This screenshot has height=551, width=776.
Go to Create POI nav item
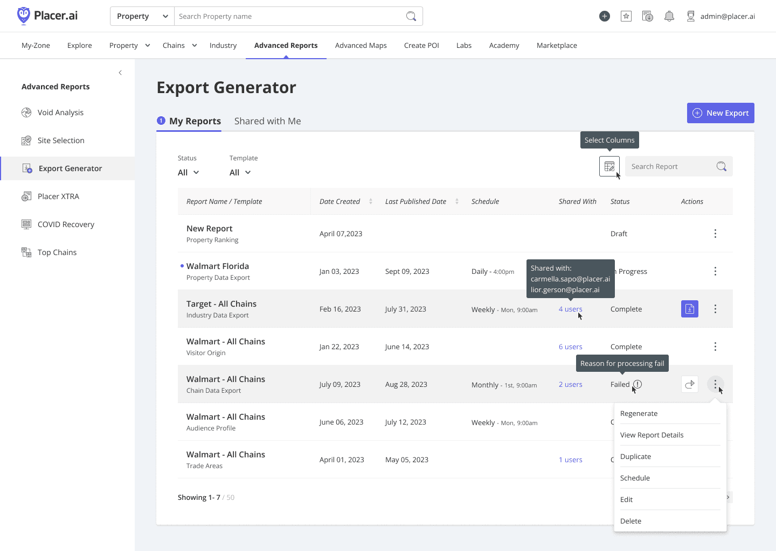pos(421,45)
